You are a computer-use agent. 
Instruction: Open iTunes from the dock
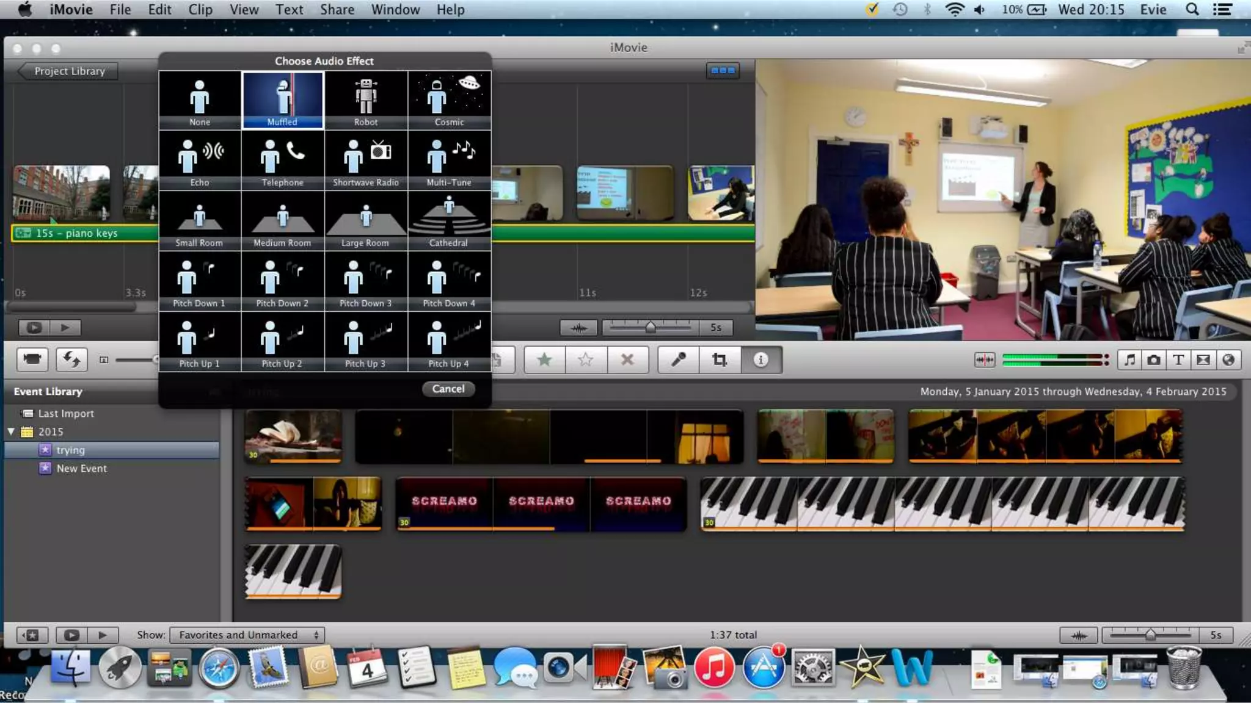coord(713,668)
